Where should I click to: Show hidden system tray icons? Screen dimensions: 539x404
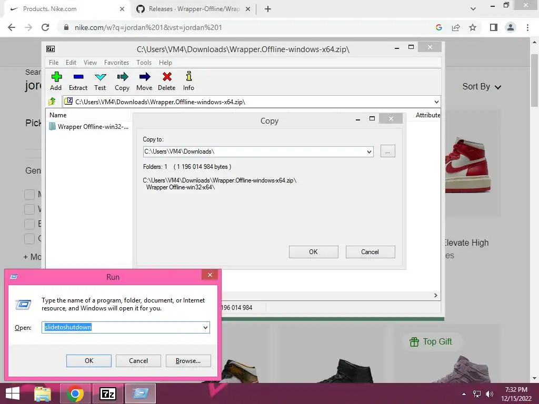[464, 394]
